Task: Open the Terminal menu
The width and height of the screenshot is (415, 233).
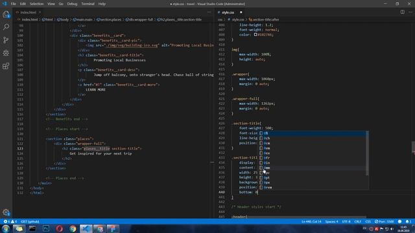Action: click(88, 4)
